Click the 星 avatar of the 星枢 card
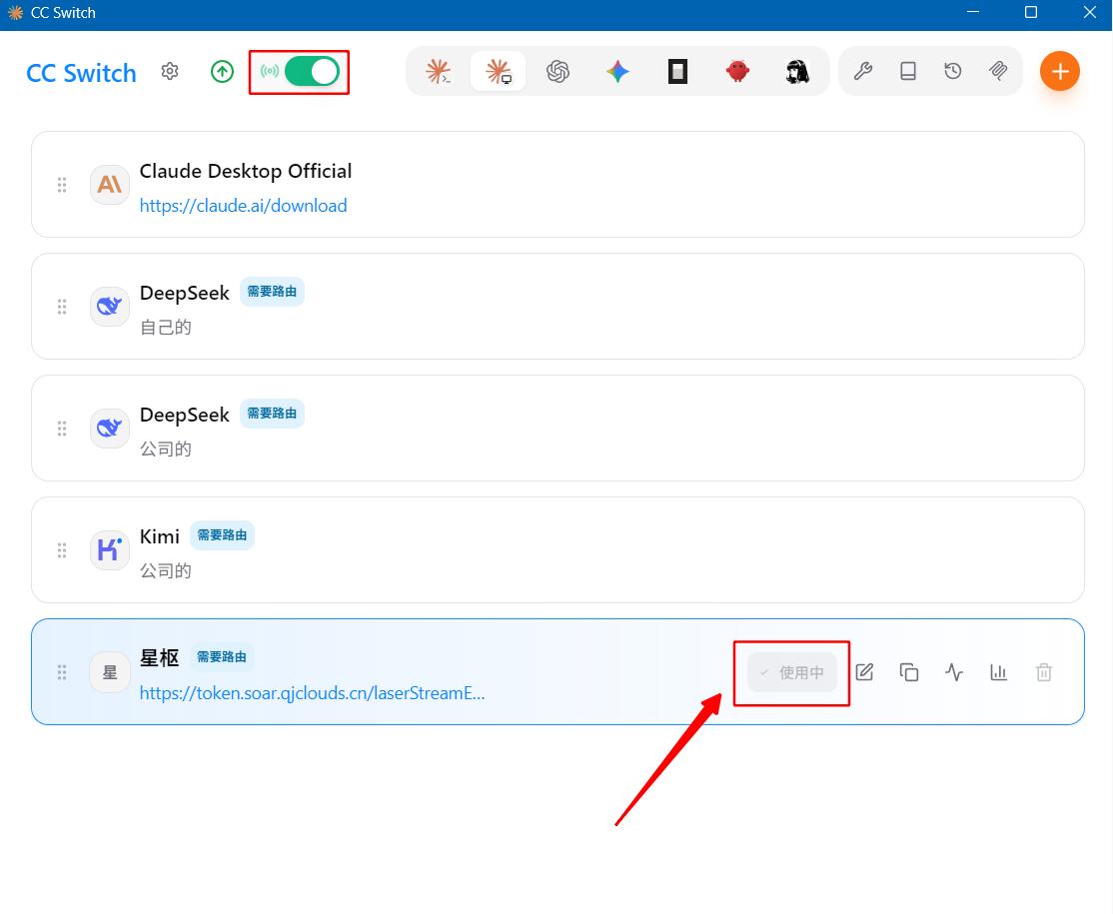This screenshot has width=1113, height=914. 109,672
